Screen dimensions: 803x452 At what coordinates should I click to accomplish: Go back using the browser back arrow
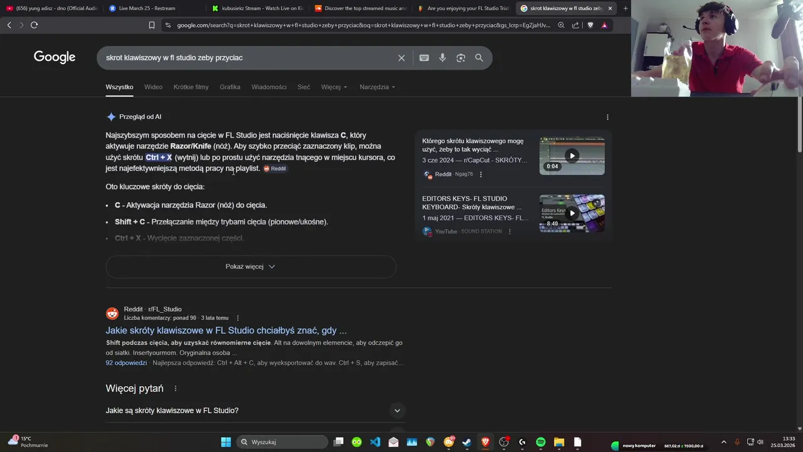pos(9,25)
